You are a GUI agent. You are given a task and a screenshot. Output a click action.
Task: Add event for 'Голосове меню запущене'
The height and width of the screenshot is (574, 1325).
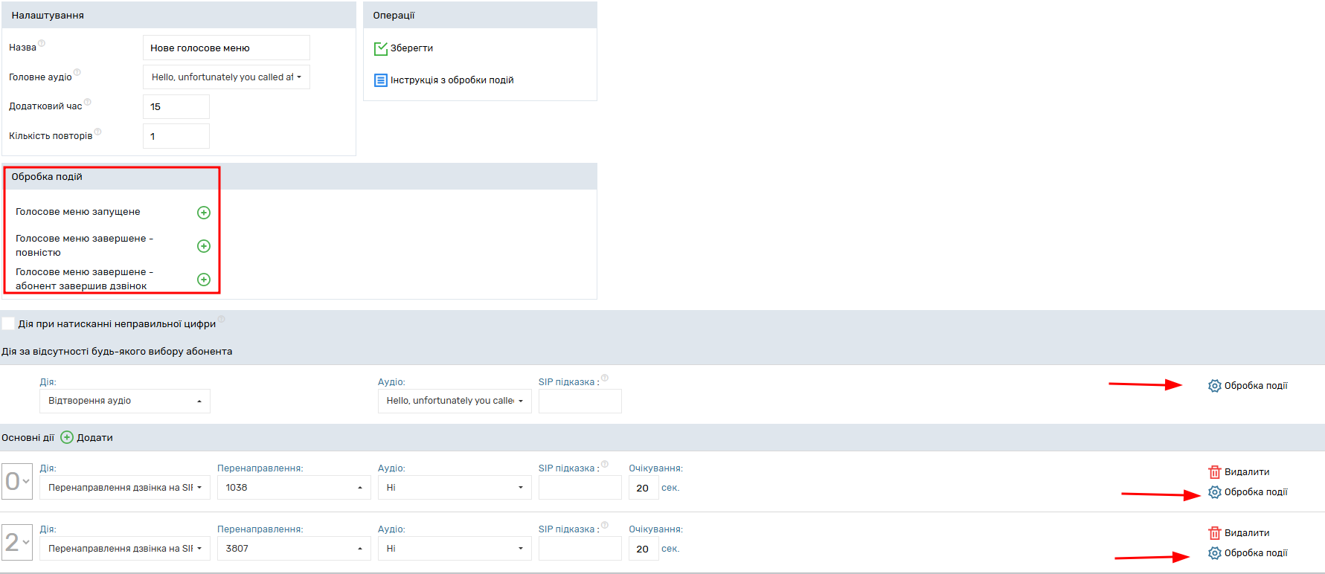(203, 213)
